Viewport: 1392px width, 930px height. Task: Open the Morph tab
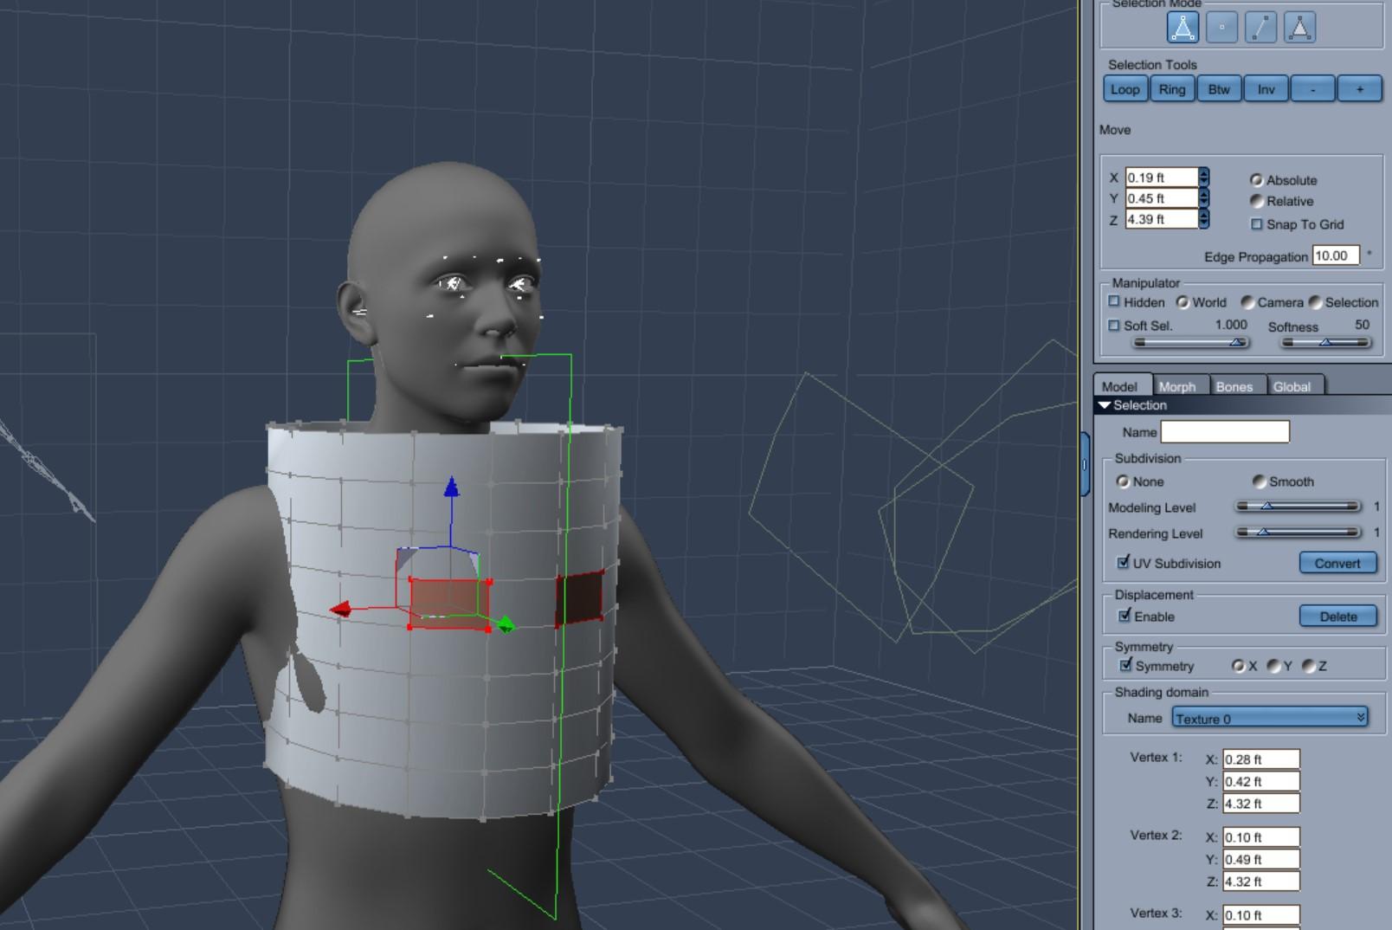click(x=1177, y=386)
